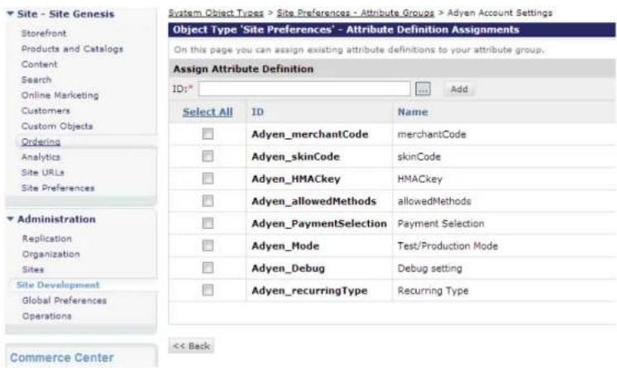
Task: Tick the Adyen_HMACkey checkbox
Action: click(x=208, y=179)
